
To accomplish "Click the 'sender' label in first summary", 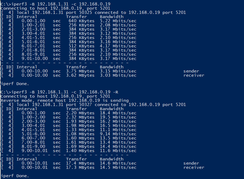I will coord(191,71).
